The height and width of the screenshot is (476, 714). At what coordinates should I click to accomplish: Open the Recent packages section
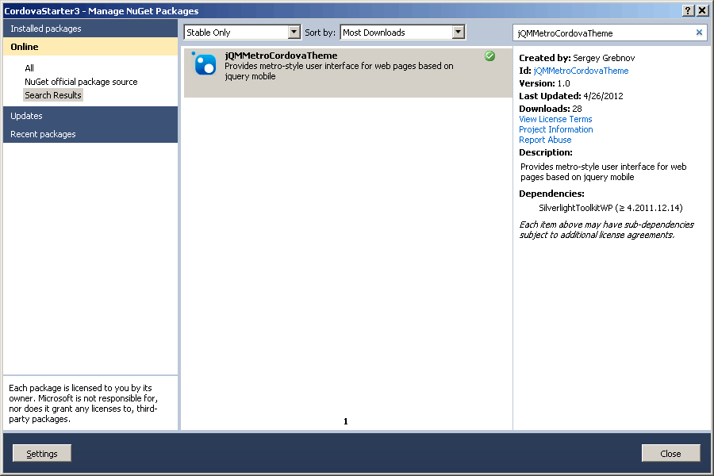90,134
